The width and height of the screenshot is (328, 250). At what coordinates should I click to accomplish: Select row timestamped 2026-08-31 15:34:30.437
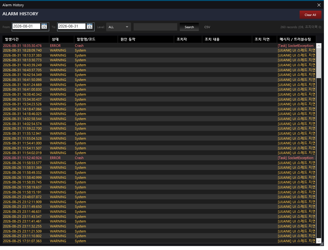159,99
